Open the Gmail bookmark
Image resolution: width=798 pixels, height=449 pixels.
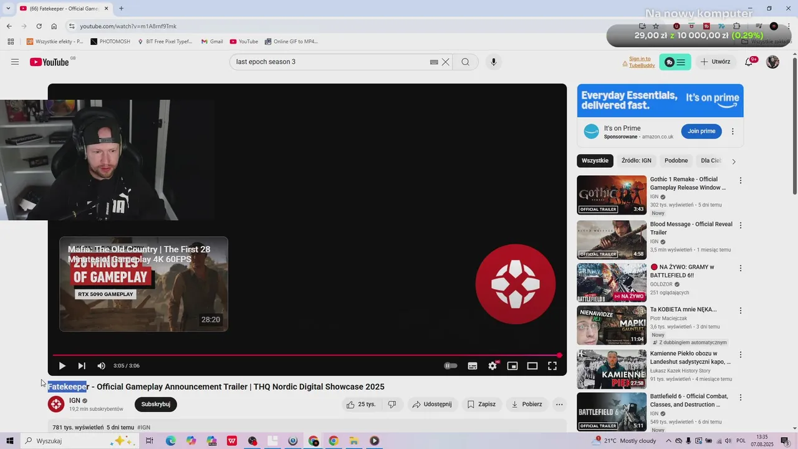[212, 42]
